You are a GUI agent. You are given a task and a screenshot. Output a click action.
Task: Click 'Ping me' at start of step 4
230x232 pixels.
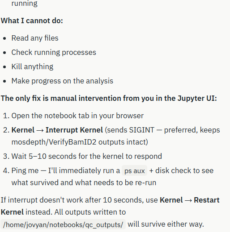coord(25,170)
